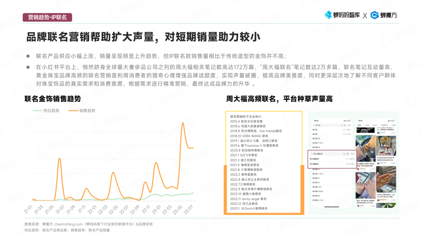
Task: Click the footnote 供应趋势：联名产品商品数
Action: [x=46, y=230]
